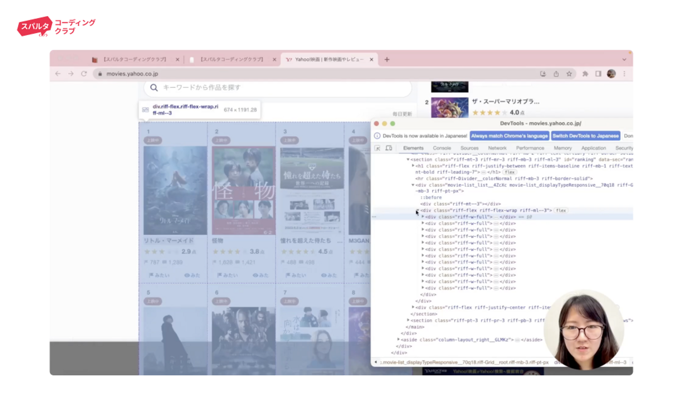The image size is (683, 406).
Task: Select the hr riff-Divider__colorNormal line
Action: pos(504,179)
